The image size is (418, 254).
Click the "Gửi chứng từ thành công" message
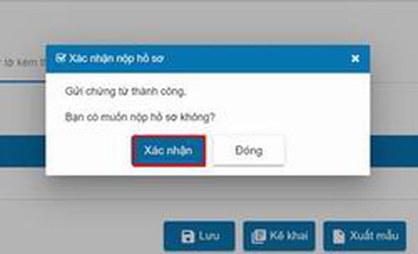(125, 91)
